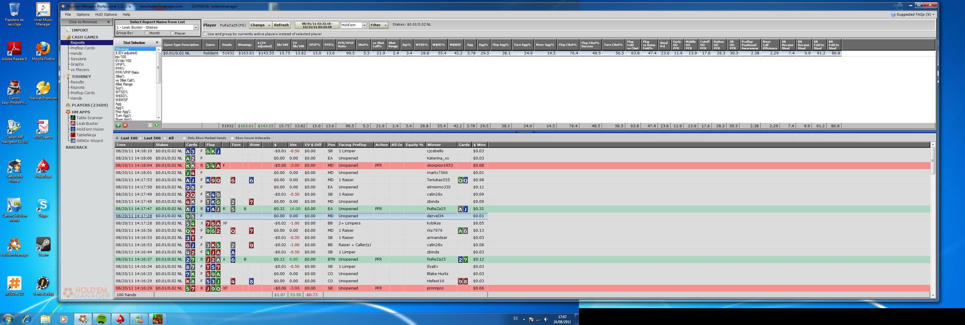
Task: Open the HM APPS section
Action: (x=77, y=112)
